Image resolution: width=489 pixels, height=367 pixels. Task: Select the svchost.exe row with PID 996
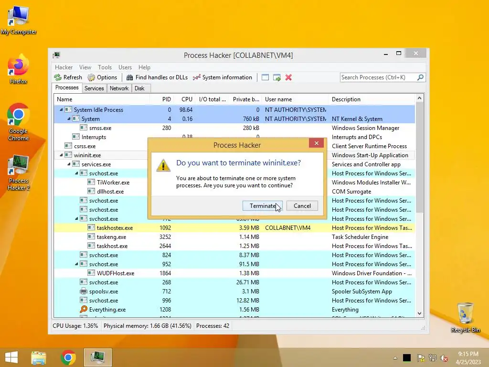(x=234, y=300)
